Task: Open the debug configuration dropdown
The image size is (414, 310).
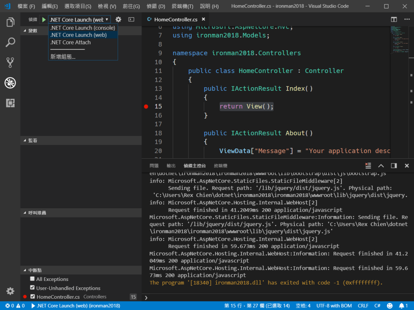Action: [79, 19]
